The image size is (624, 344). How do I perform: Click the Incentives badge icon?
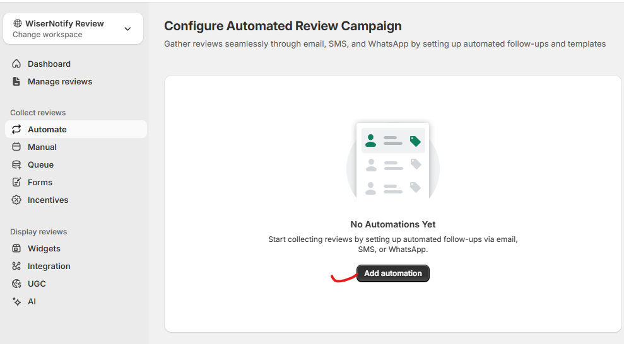(x=17, y=200)
